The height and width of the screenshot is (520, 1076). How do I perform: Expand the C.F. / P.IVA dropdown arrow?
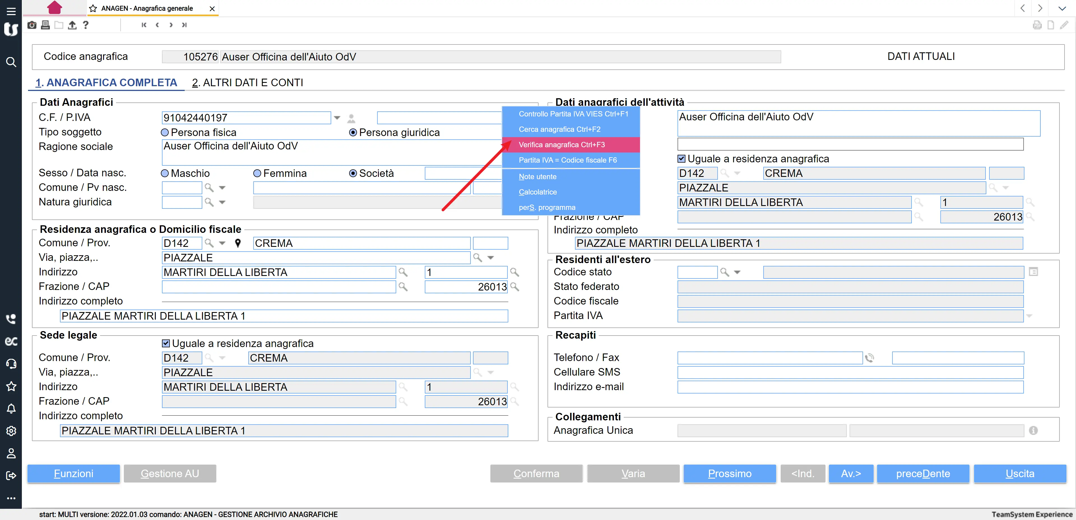(x=337, y=118)
